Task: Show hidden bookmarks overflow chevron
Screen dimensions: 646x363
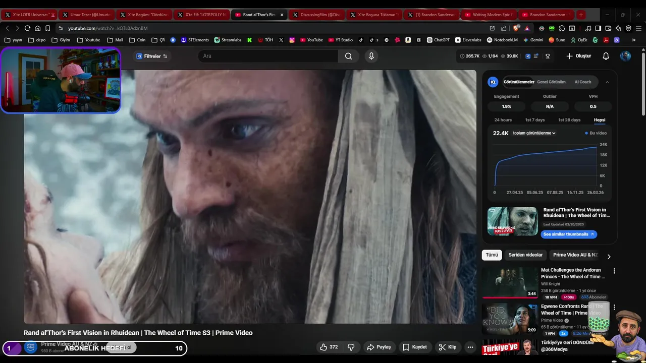Action: 634,40
